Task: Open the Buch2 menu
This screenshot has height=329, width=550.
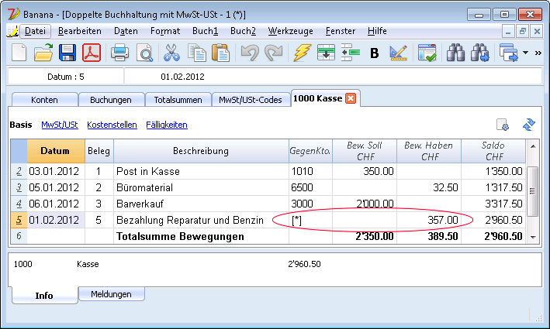Action: point(243,31)
